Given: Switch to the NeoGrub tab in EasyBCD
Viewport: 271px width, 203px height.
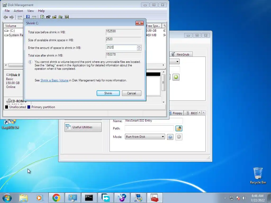Looking at the screenshot, I should tap(181, 54).
